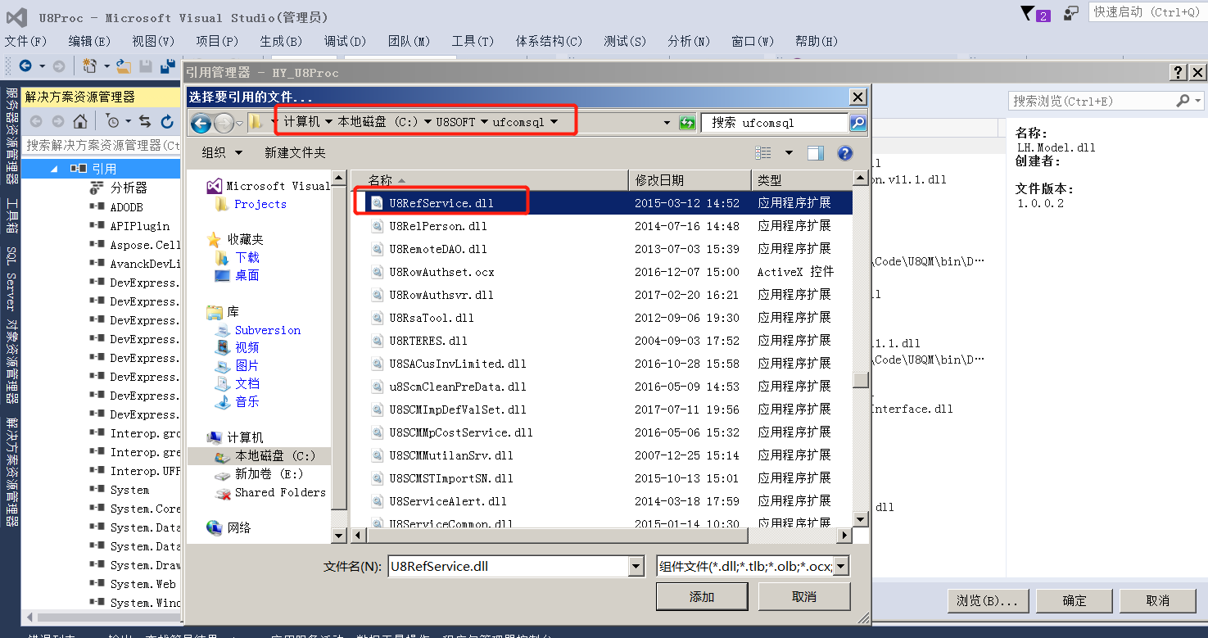The image size is (1208, 638).
Task: Open the Projects folder in the navigation pane
Action: pyautogui.click(x=260, y=204)
